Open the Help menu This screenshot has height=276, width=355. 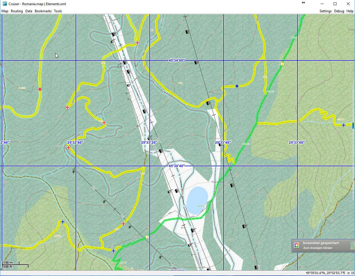(350, 11)
